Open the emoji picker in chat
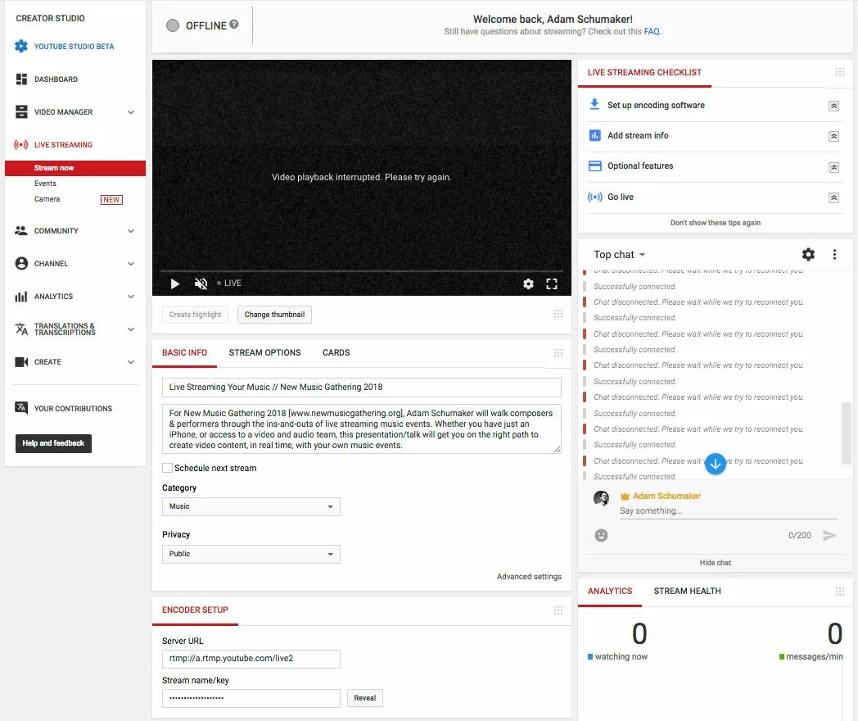Viewport: 858px width, 721px height. point(601,535)
